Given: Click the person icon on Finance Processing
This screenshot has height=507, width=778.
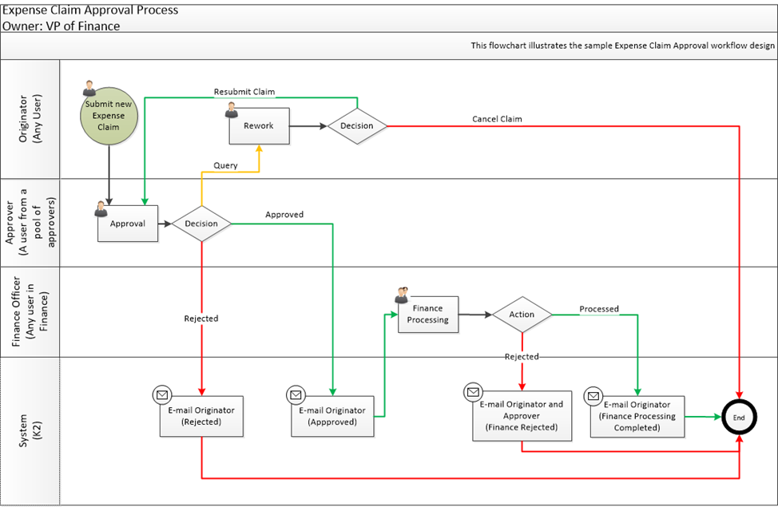Looking at the screenshot, I should (x=402, y=294).
